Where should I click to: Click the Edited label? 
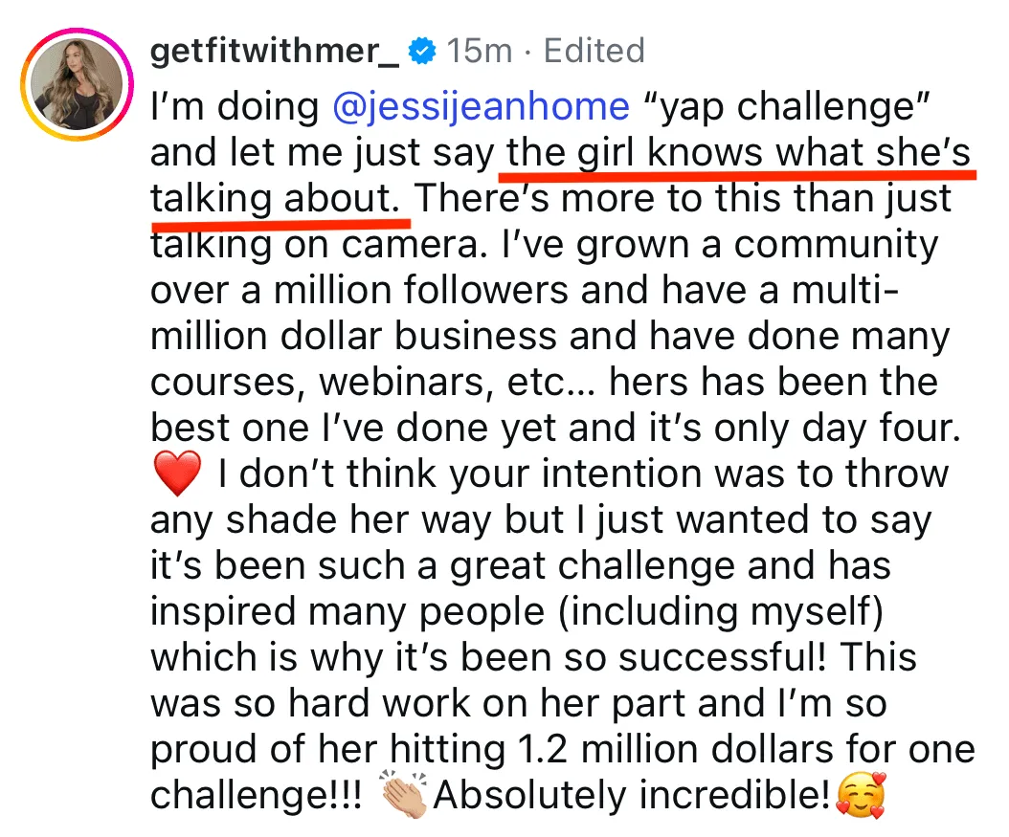[x=594, y=51]
